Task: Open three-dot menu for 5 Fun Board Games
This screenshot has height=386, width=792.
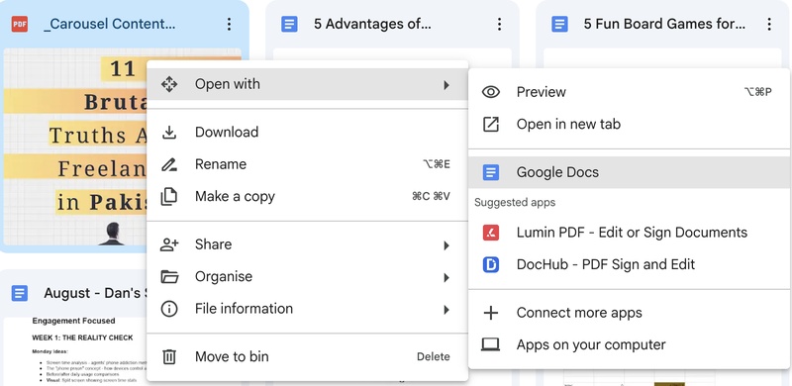Action: (x=769, y=24)
